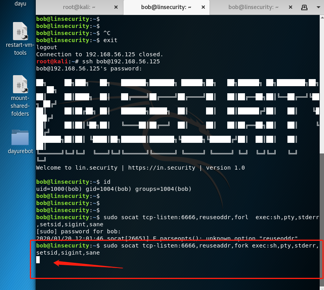Click the terminal cursor block
324x290 pixels.
coord(38,260)
